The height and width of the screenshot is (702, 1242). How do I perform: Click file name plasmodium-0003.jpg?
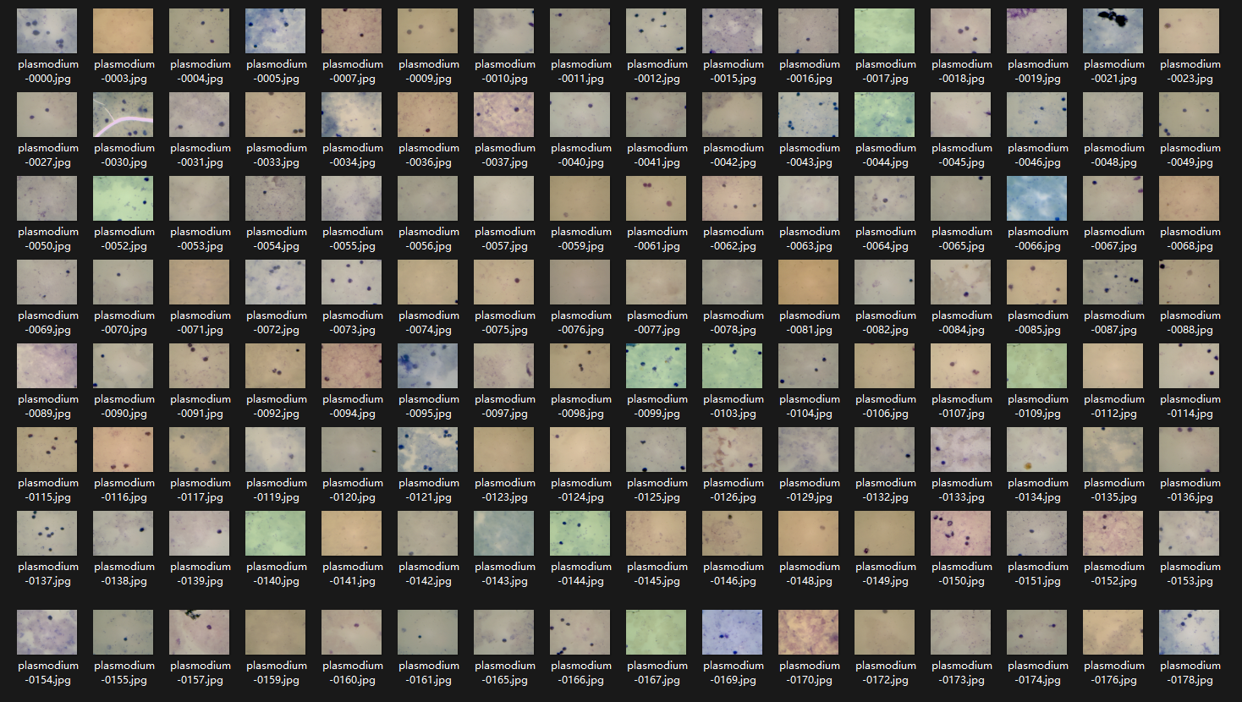click(x=124, y=71)
